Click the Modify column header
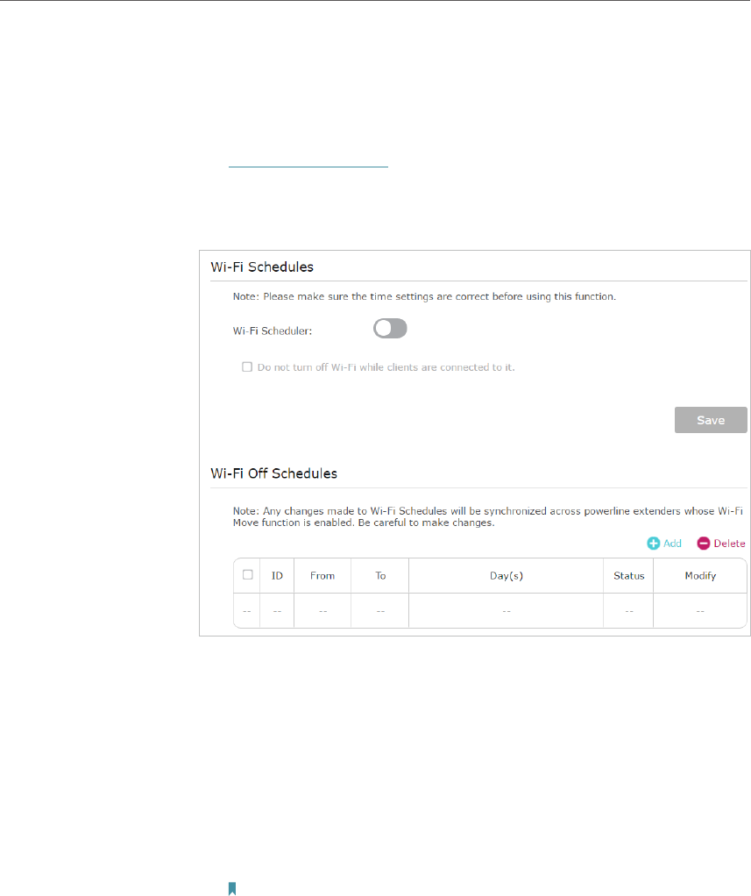This screenshot has height=896, width=751. coord(700,576)
